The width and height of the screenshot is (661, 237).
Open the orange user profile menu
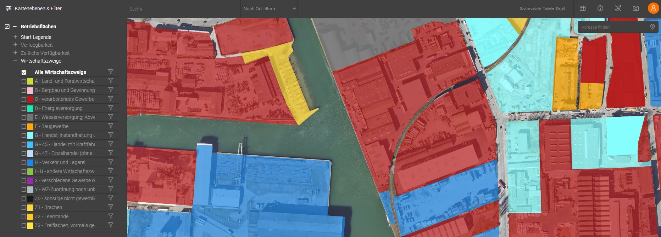pos(653,8)
